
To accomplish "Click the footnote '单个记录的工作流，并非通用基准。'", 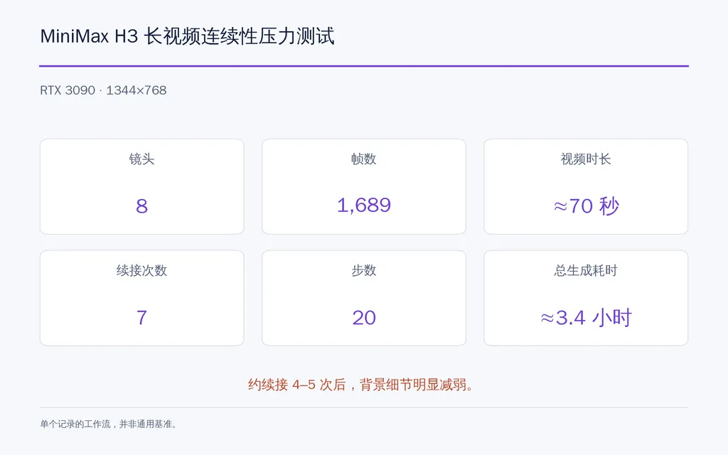I will (x=109, y=424).
